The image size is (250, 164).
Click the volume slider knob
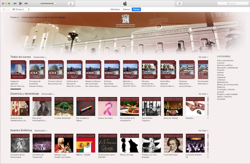[x=55, y=4]
